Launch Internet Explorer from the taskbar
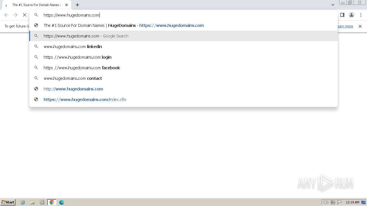Viewport: 367px width, 206px height. [x=23, y=202]
